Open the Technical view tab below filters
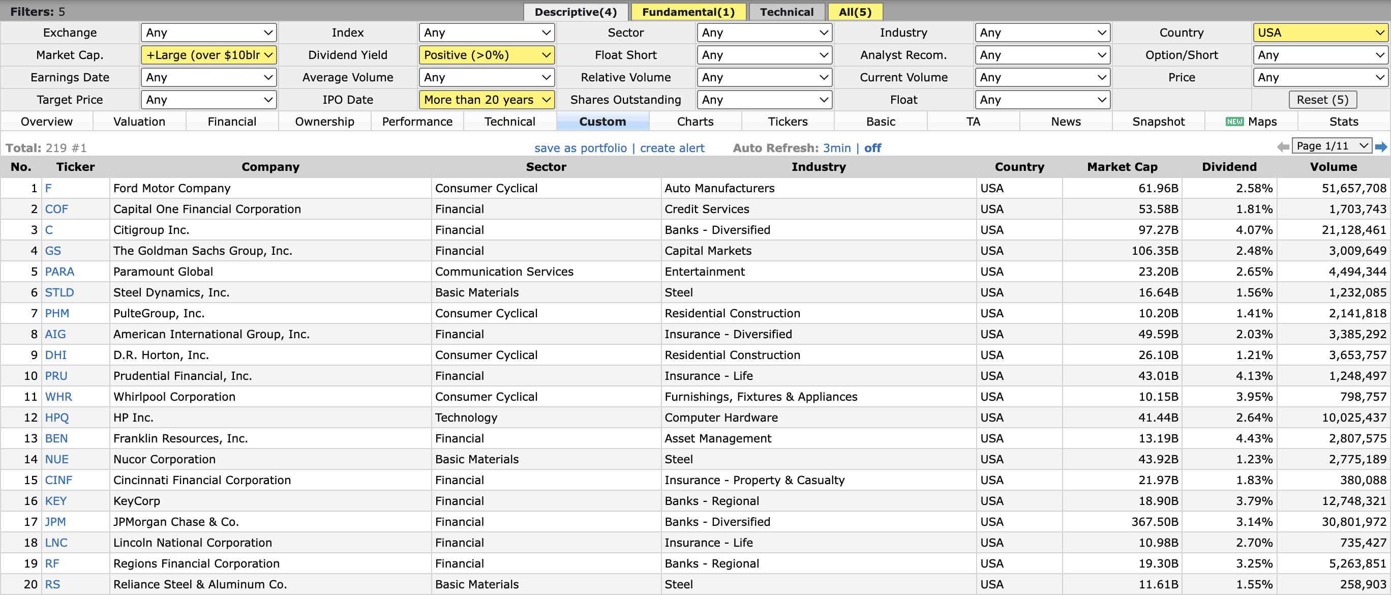The image size is (1391, 595). click(x=510, y=122)
